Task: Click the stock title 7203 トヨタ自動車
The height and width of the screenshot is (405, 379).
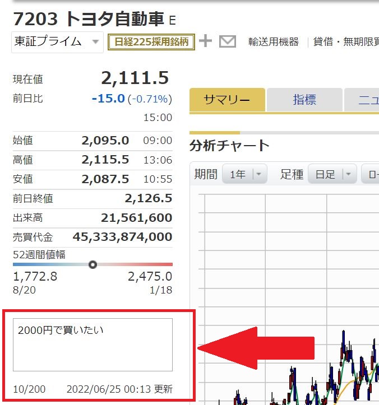Action: (89, 19)
